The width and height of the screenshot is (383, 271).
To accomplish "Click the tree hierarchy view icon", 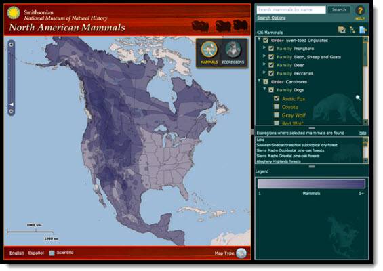I will (352, 30).
